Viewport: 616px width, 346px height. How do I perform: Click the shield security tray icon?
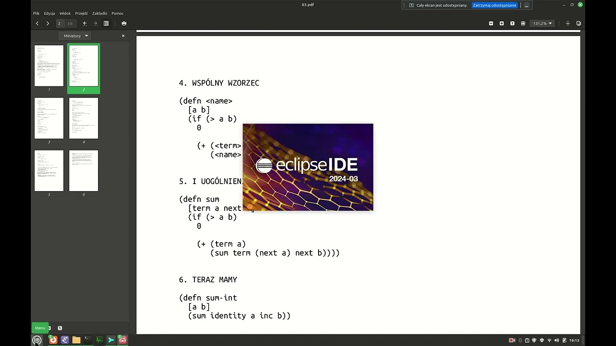534,340
